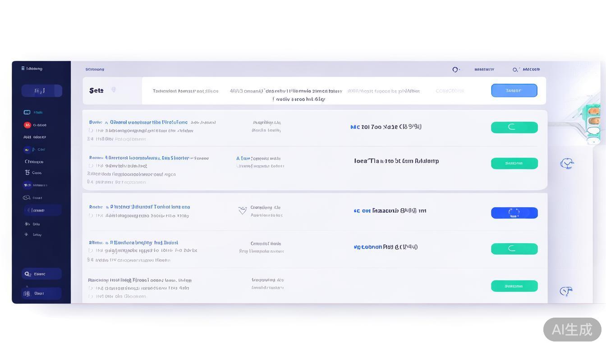Screen dimensions: 606x346
Task: Click the dark blue button in third row
Action: [x=514, y=213]
